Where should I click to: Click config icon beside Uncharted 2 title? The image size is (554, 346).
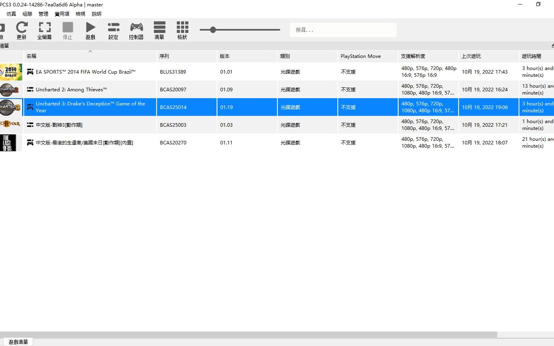point(30,90)
